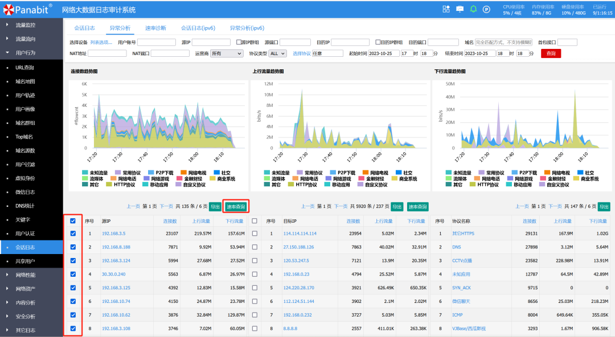The image size is (615, 337).
Task: Focus the 域名 input field
Action: point(503,42)
